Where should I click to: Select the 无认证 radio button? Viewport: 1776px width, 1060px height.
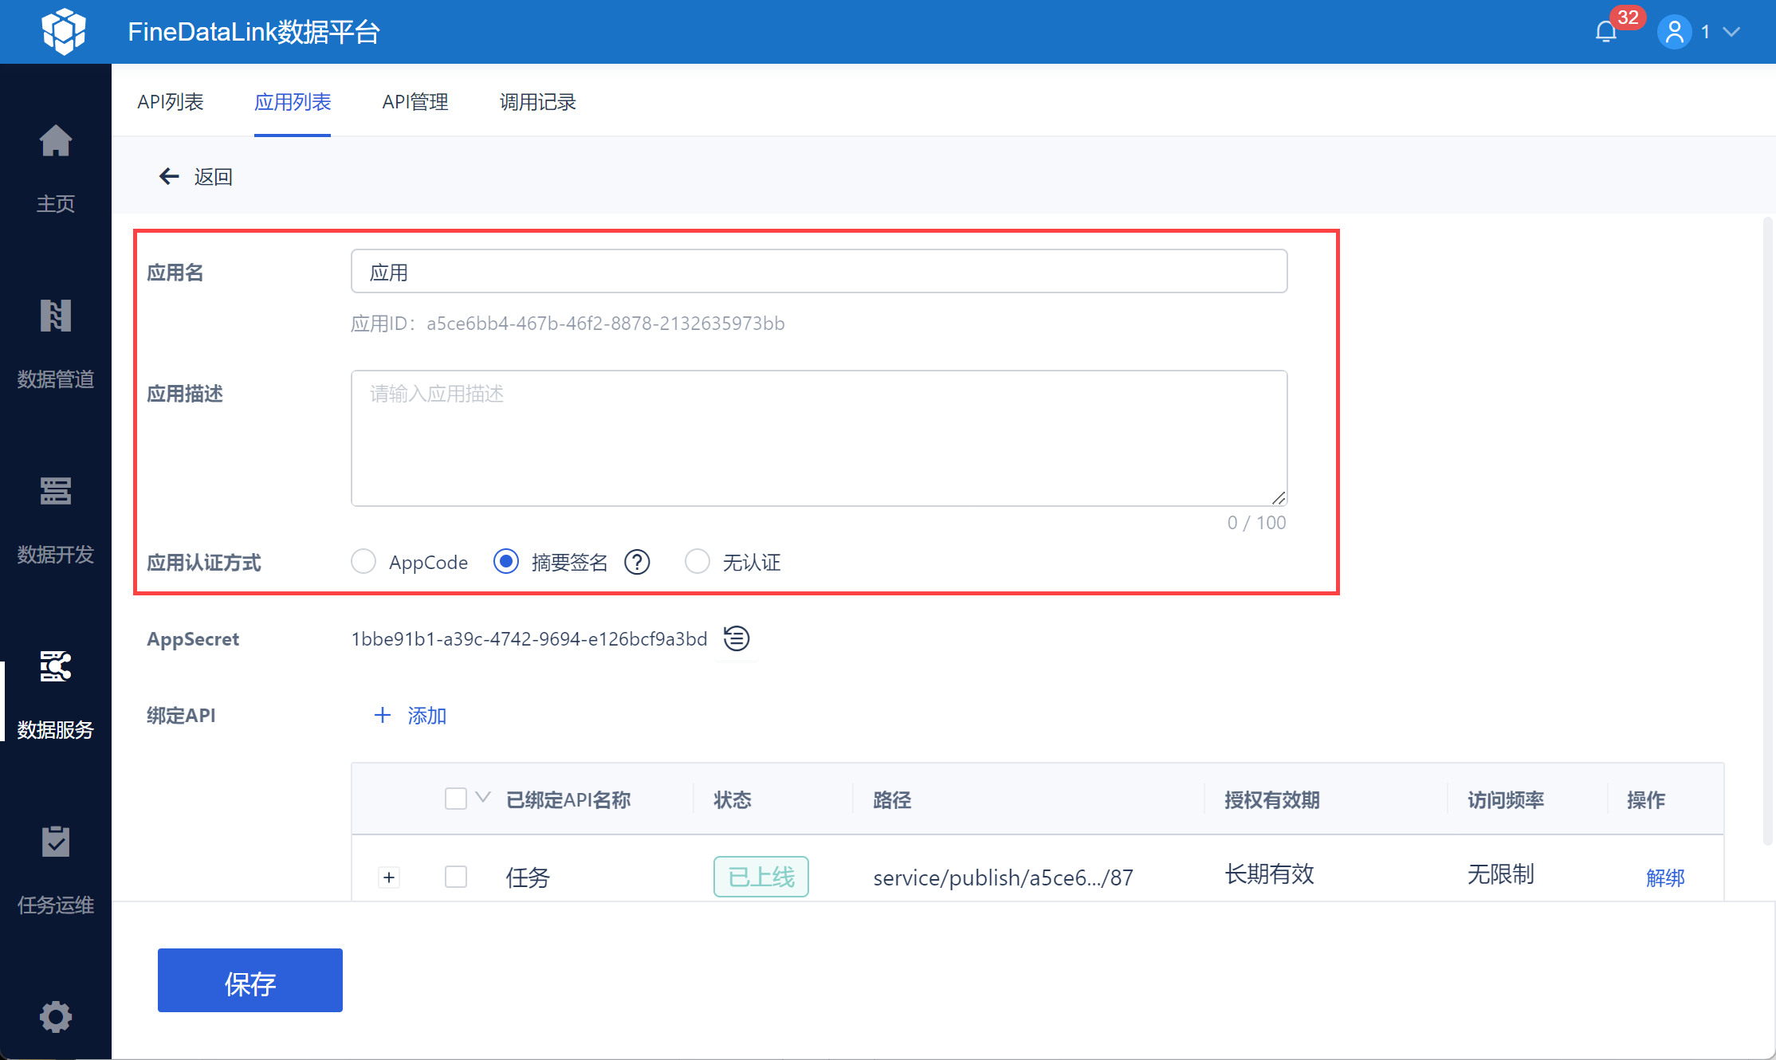coord(697,562)
